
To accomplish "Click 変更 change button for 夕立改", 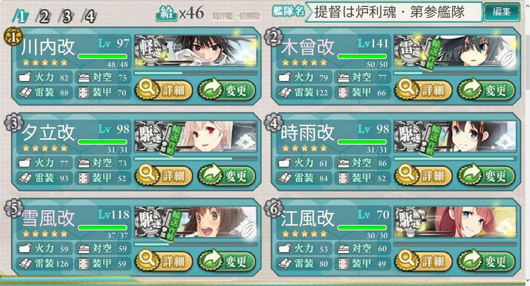I will (x=227, y=176).
